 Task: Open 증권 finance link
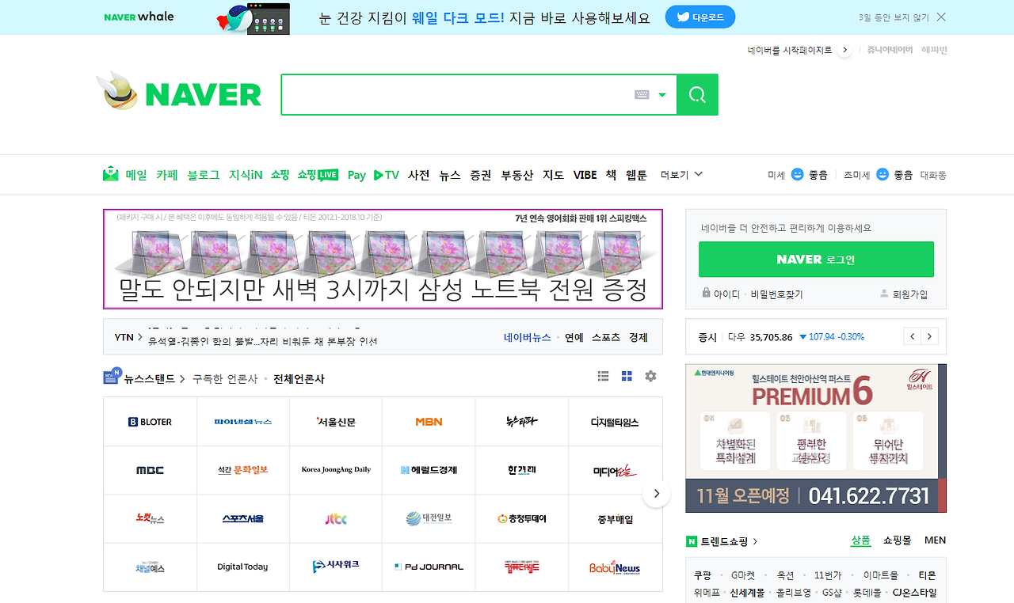(481, 175)
